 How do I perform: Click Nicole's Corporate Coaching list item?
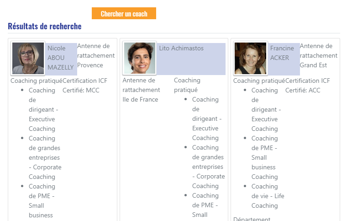point(45,157)
